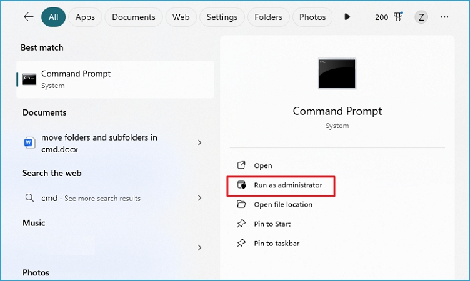Click the Command Prompt icon in Best match
The width and height of the screenshot is (470, 281).
(x=29, y=79)
